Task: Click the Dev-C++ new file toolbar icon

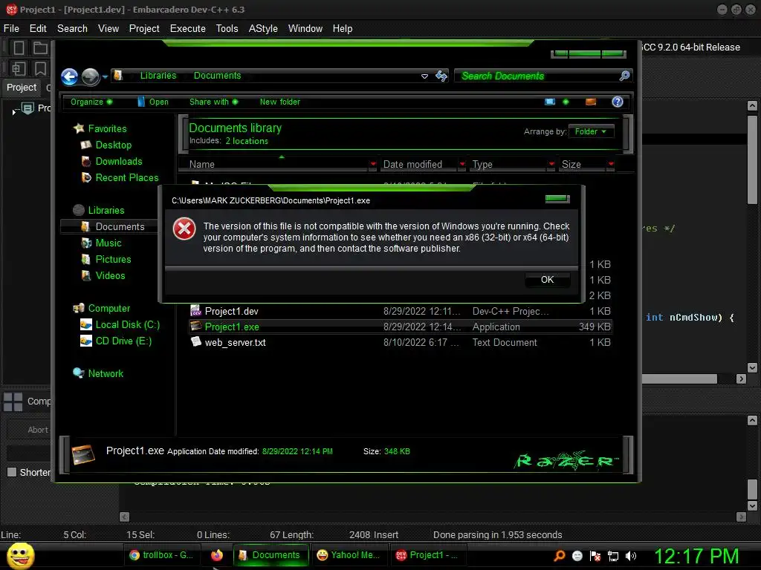Action: tap(19, 47)
